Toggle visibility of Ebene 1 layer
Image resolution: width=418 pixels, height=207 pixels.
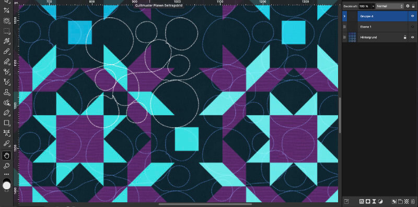(x=412, y=27)
